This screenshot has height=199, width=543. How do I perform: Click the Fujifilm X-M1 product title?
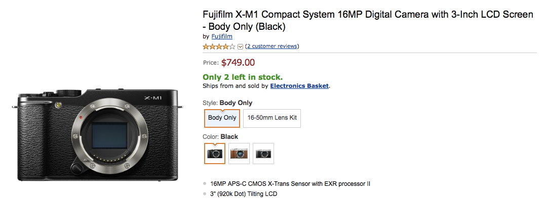368,20
